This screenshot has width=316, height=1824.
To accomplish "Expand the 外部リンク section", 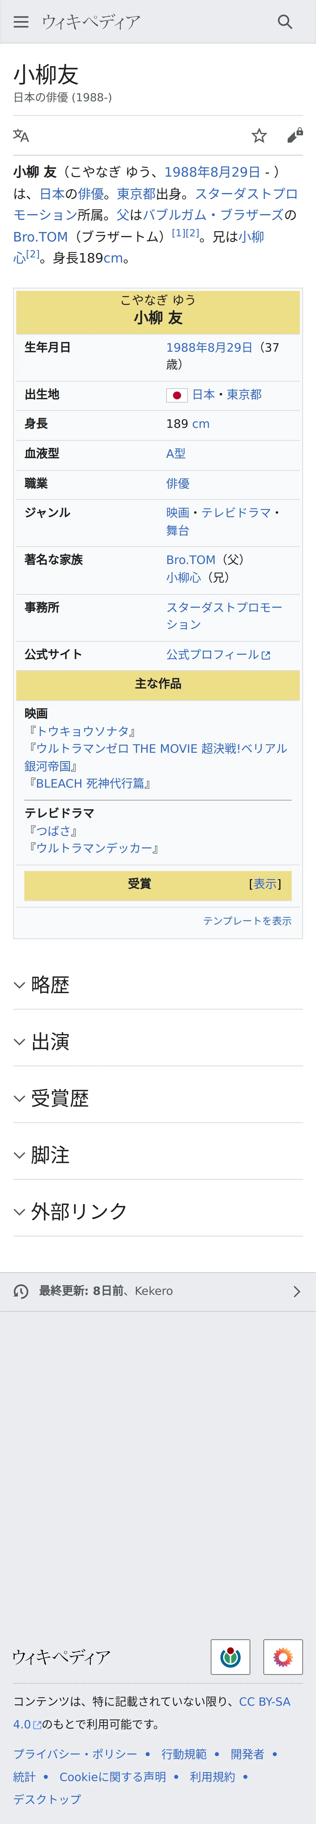I will point(79,1211).
